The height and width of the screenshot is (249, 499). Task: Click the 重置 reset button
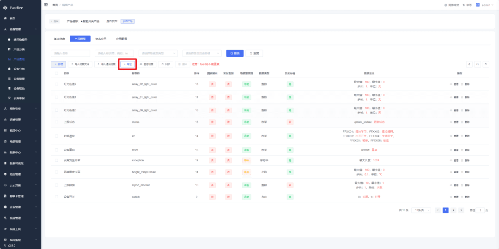tap(254, 54)
